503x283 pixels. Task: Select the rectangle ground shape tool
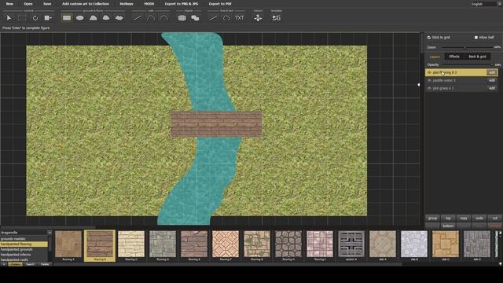[67, 18]
